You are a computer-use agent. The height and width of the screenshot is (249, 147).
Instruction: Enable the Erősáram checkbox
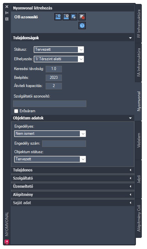16,111
